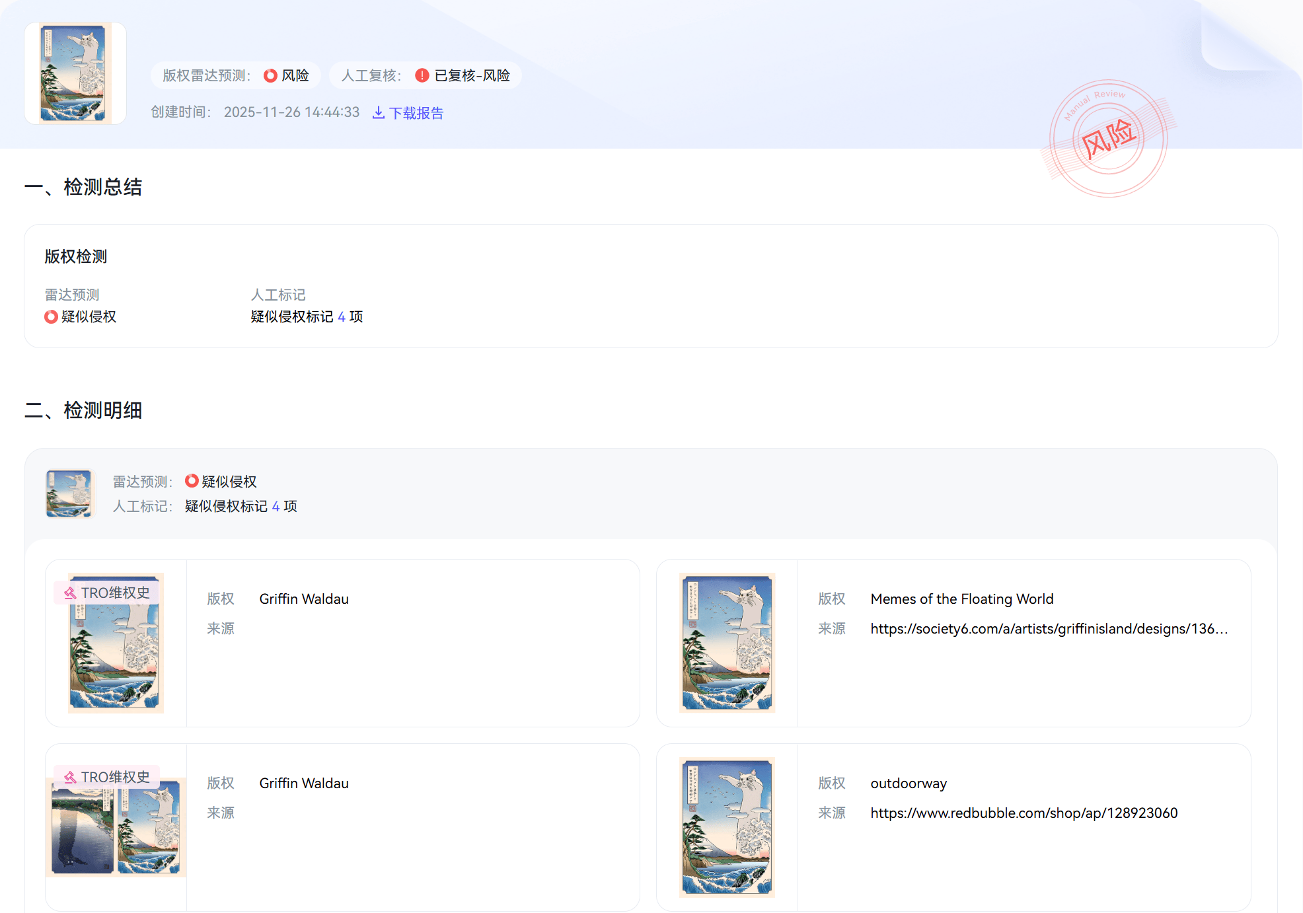Image resolution: width=1303 pixels, height=913 pixels.
Task: Click the 疑似侵权 ring icon in the summary
Action: click(51, 317)
